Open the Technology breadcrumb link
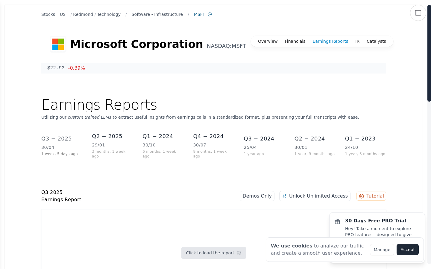The image size is (431, 269). point(109,14)
